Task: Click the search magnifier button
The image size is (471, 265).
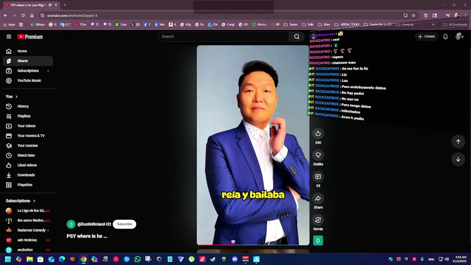Action: [297, 36]
